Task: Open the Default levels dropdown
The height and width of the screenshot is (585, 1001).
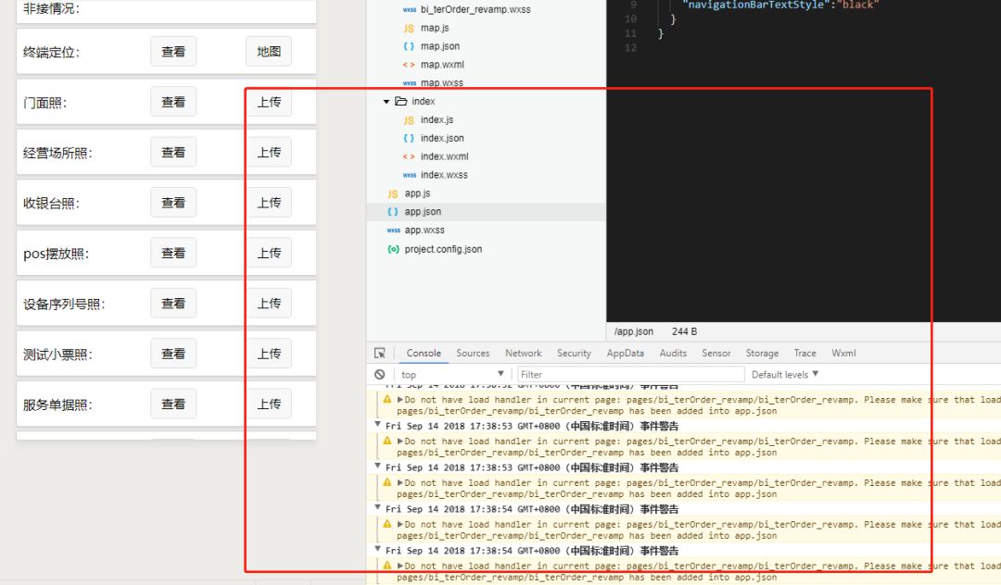Action: (x=785, y=375)
